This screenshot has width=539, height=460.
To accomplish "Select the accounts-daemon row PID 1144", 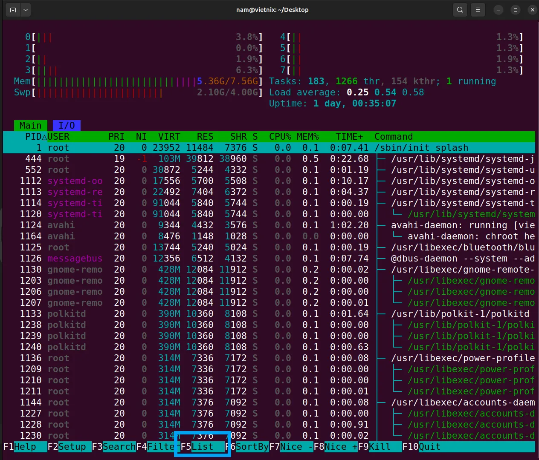I will tap(269, 402).
